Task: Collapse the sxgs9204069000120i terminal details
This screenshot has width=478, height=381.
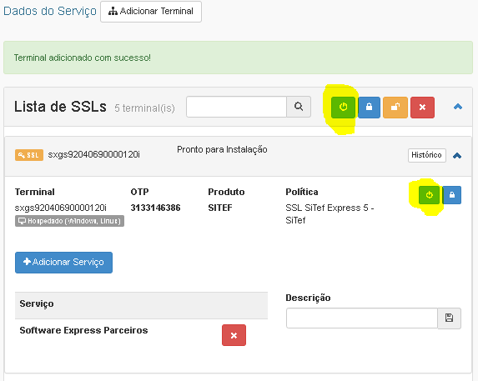Action: tap(457, 156)
